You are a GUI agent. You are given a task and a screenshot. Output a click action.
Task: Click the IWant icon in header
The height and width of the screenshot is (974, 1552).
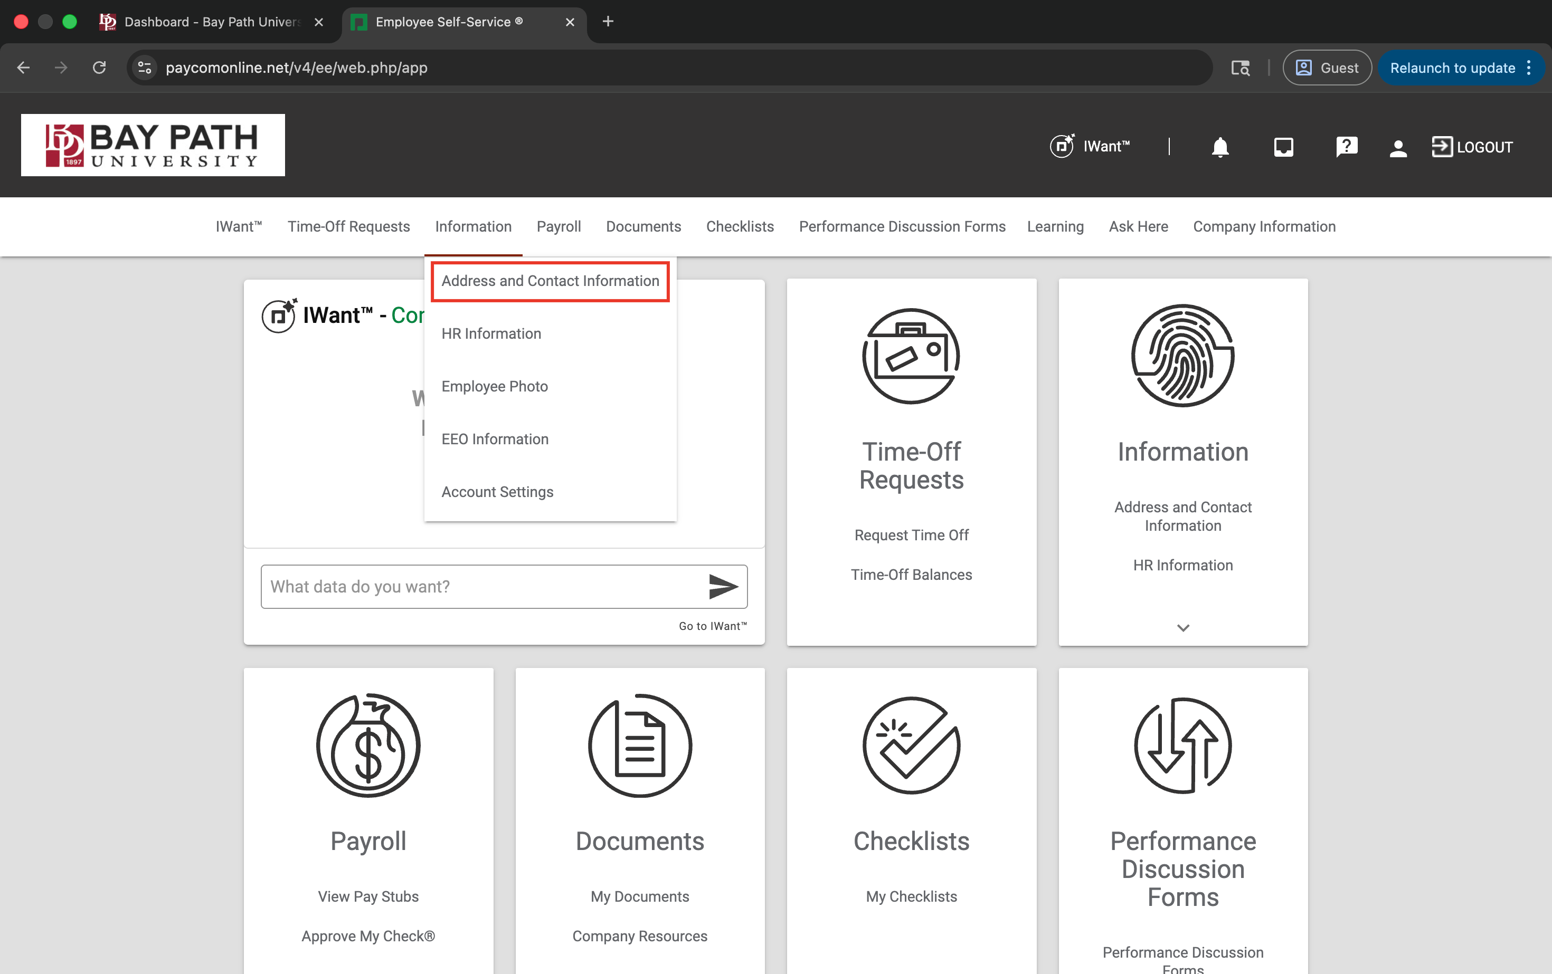point(1062,146)
